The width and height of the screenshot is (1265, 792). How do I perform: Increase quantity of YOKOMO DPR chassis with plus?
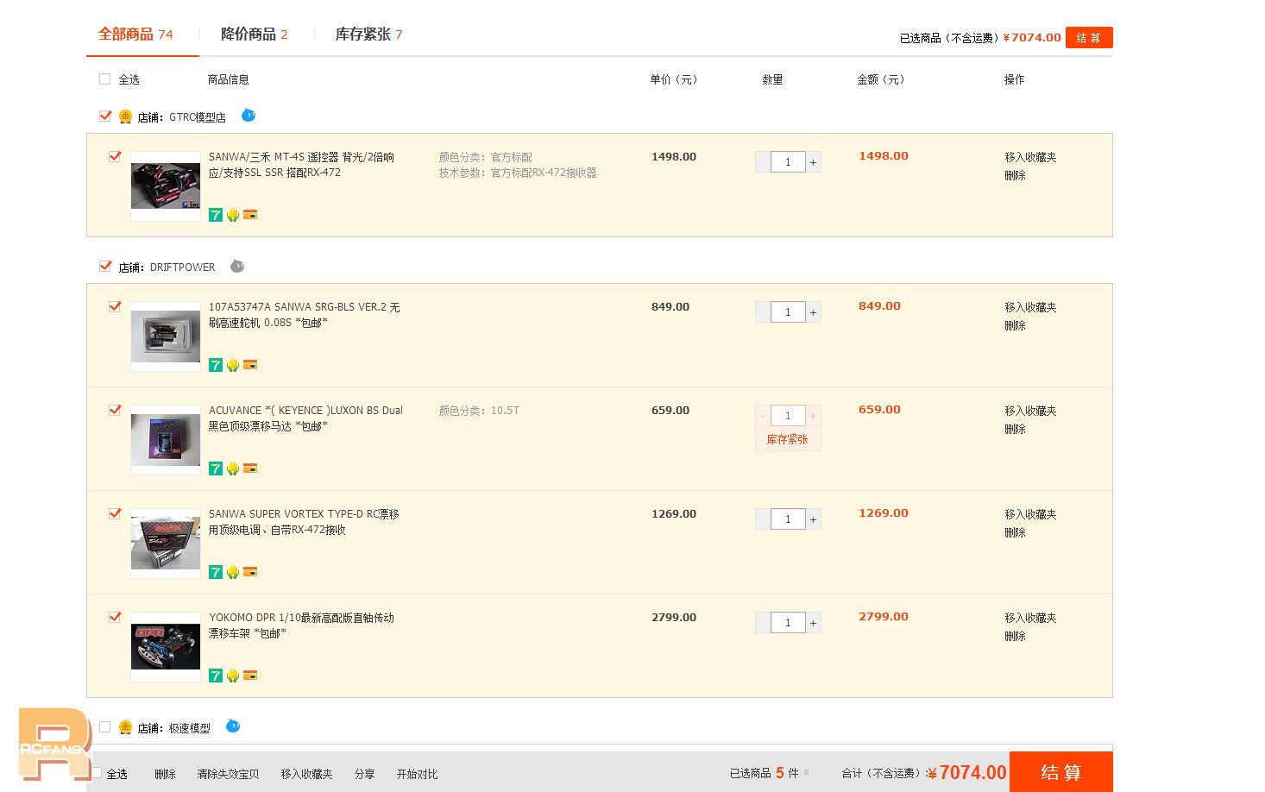(x=813, y=623)
